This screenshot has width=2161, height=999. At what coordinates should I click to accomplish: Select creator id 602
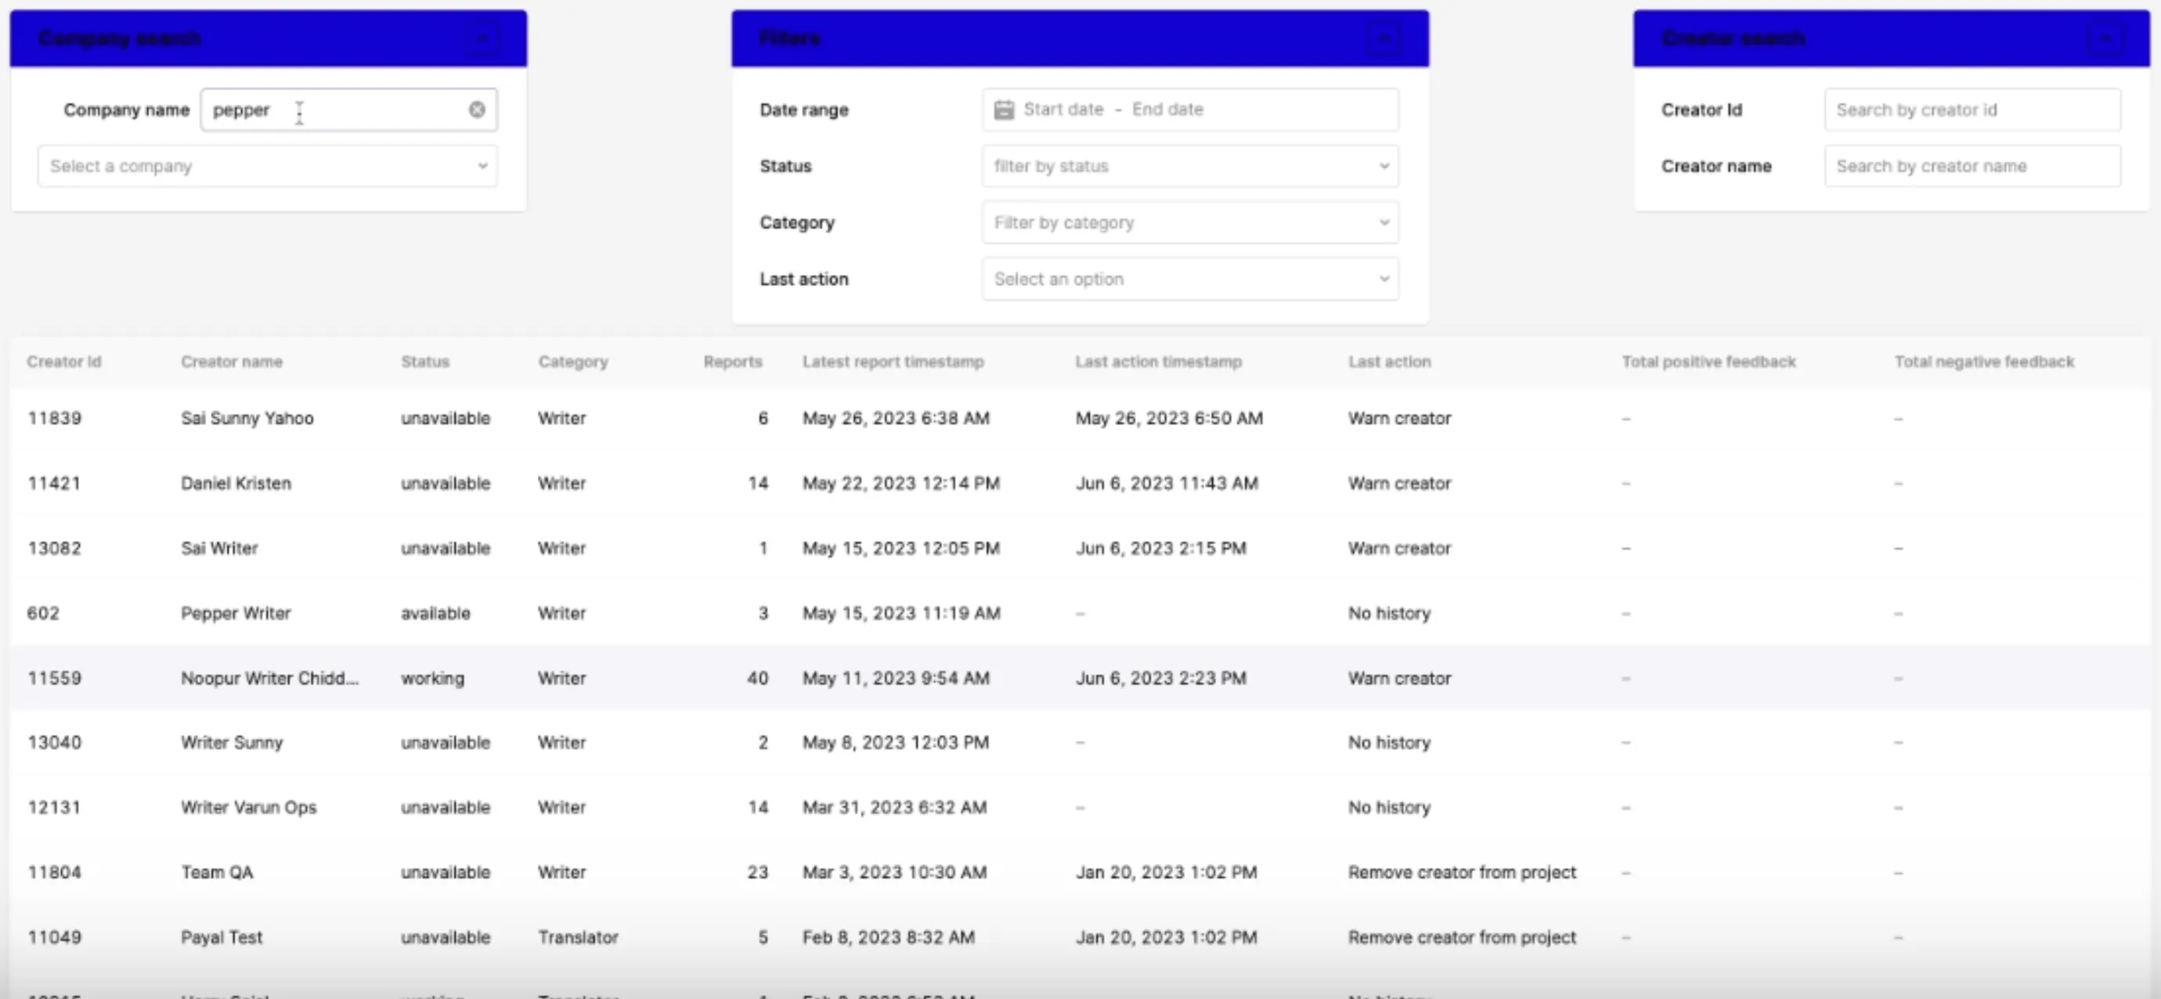tap(43, 613)
